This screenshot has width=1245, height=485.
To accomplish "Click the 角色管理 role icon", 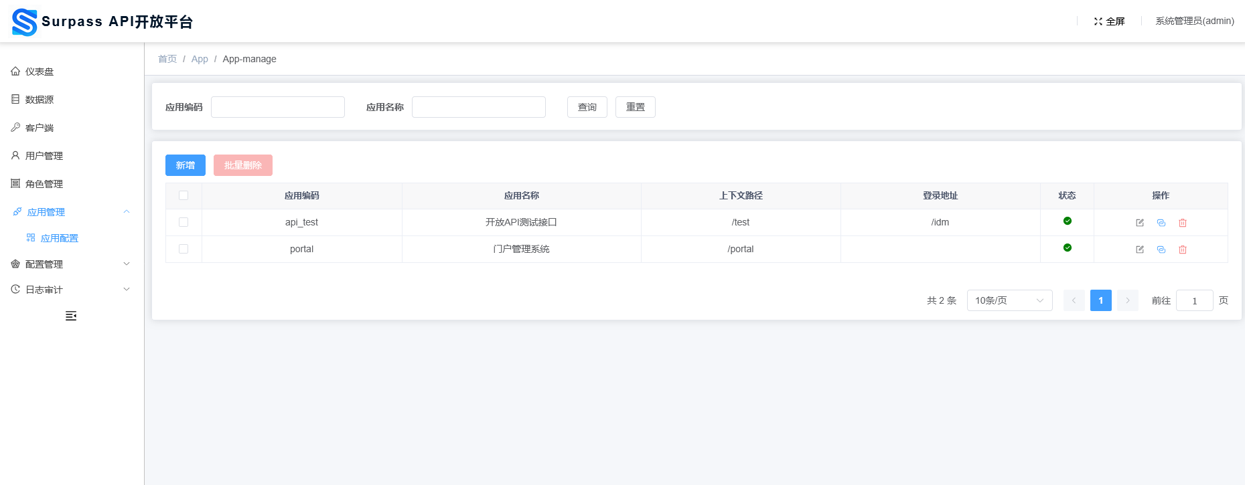I will point(15,183).
